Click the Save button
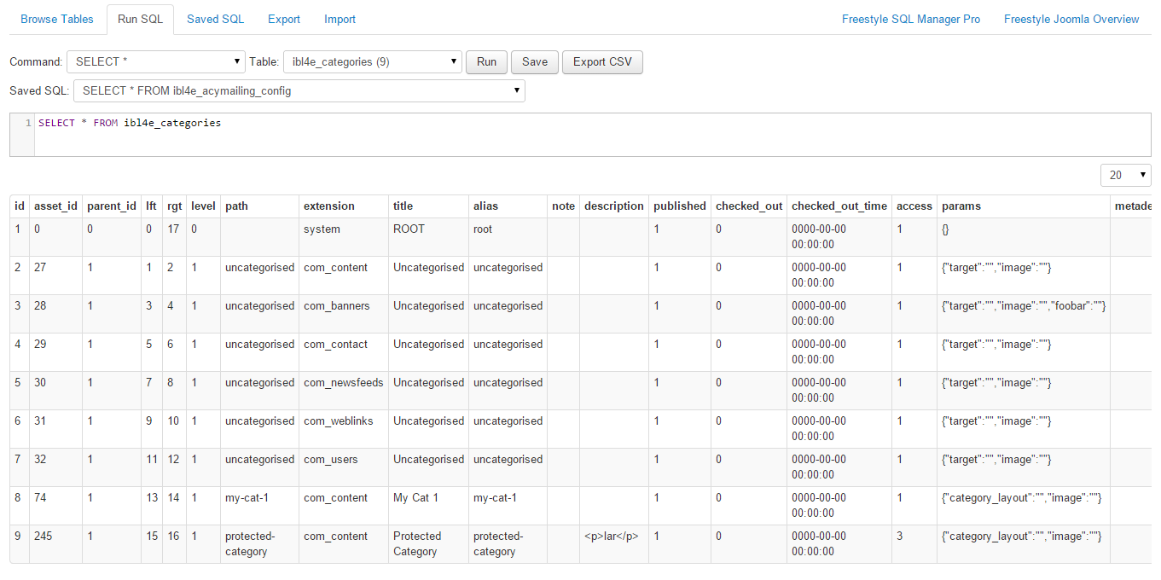Screen dimensions: 1161x580 [535, 61]
